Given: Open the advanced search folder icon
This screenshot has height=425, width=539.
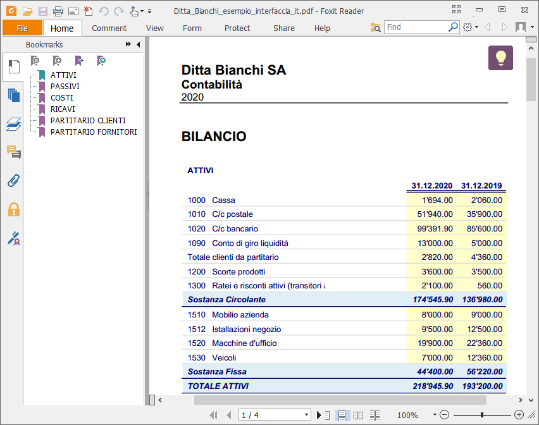Looking at the screenshot, I should [375, 27].
